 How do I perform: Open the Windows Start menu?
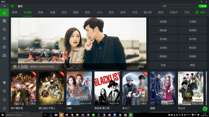click(x=3, y=115)
